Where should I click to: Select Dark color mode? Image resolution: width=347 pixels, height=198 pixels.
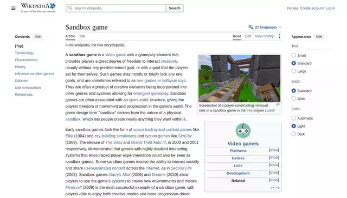coord(294,134)
